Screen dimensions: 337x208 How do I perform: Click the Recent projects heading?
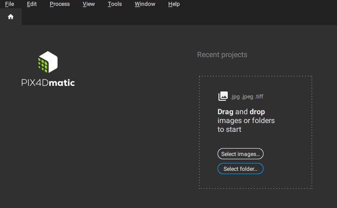(222, 55)
